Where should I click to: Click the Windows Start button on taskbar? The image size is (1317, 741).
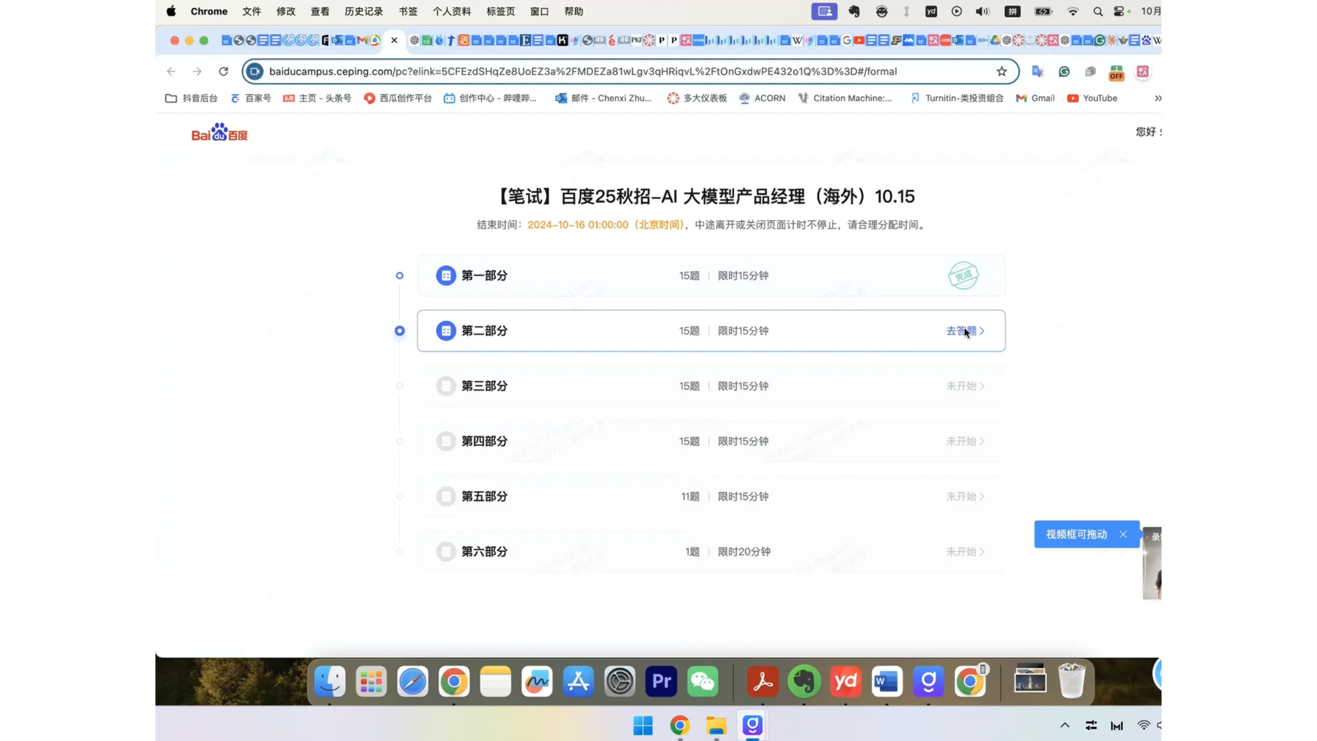643,725
